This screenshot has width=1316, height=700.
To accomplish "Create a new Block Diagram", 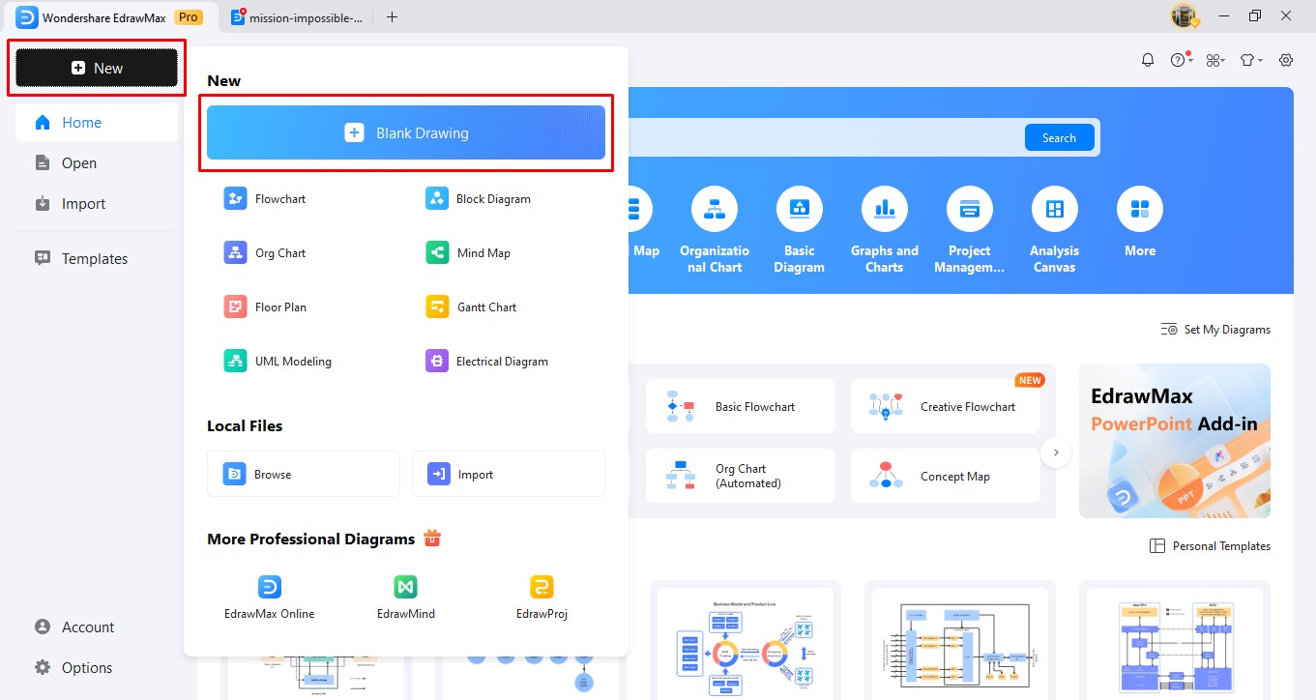I will click(479, 199).
